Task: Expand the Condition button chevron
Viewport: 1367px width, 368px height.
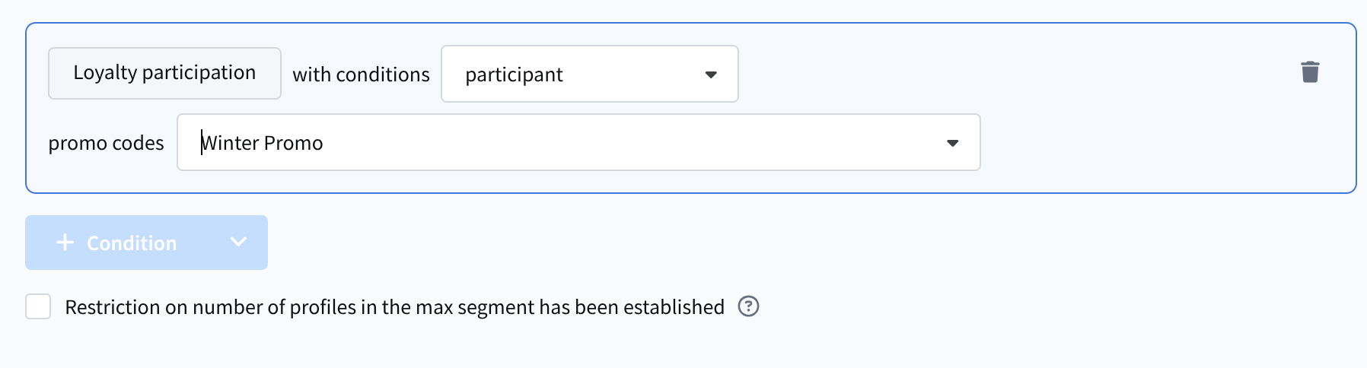Action: (x=238, y=242)
